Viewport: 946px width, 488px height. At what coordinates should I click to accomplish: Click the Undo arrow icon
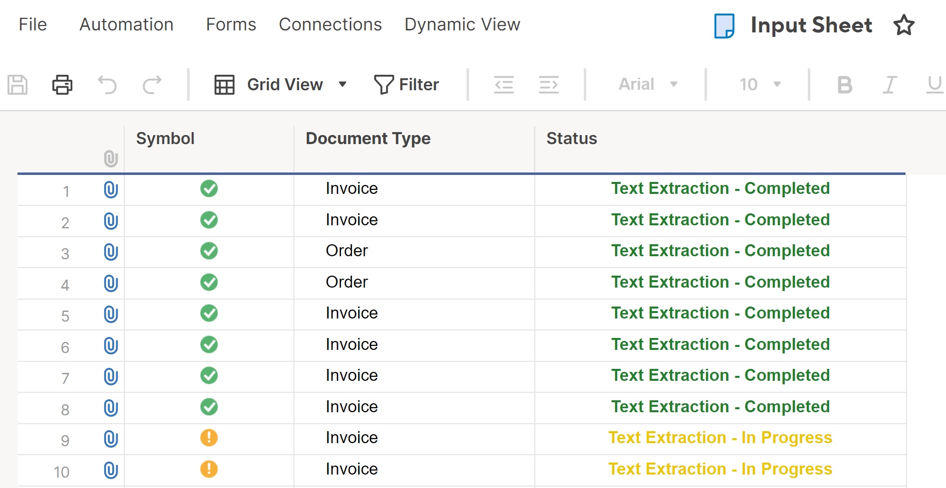pyautogui.click(x=107, y=85)
